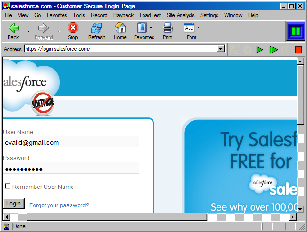Click the vertical scrollbar up arrow

(x=300, y=61)
